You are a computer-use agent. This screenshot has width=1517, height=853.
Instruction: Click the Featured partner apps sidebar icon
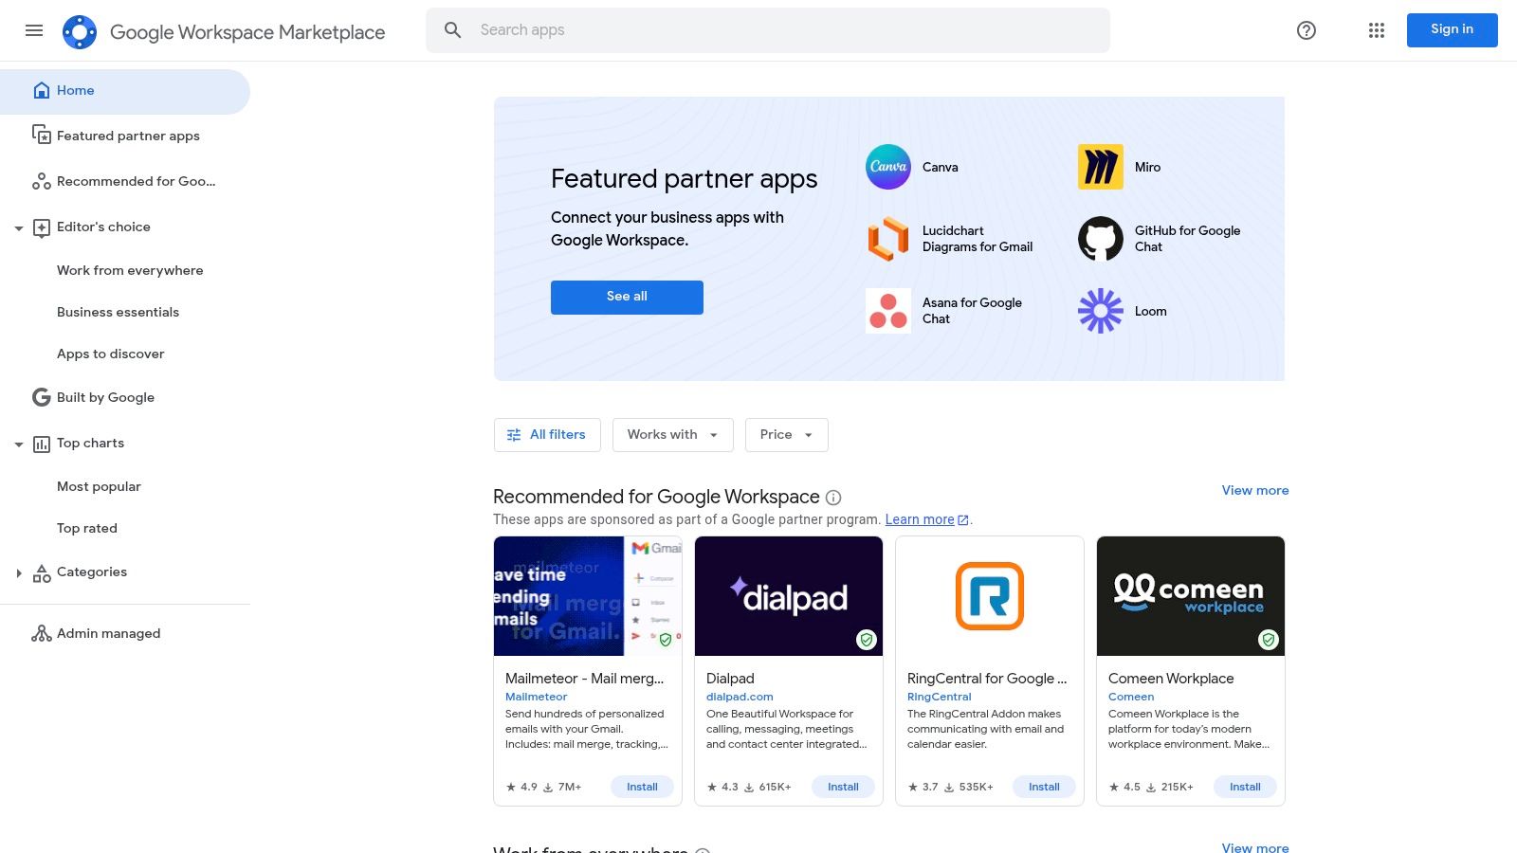click(42, 136)
